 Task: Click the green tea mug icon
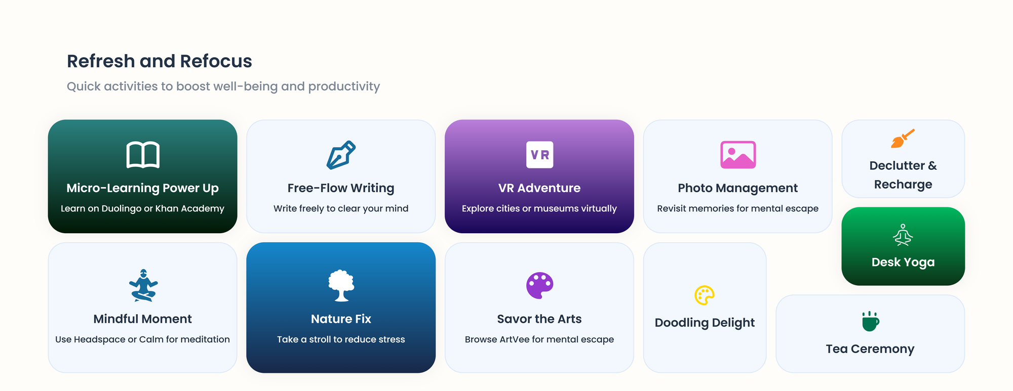pos(870,322)
